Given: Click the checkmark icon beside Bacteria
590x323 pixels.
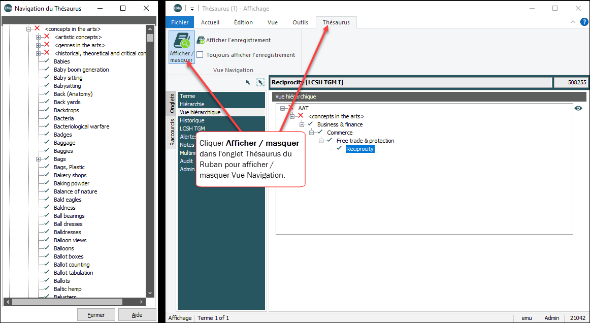Looking at the screenshot, I should pos(47,118).
